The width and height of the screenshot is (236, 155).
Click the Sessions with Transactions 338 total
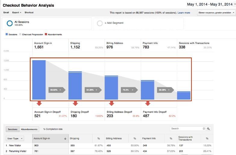pos(182,47)
